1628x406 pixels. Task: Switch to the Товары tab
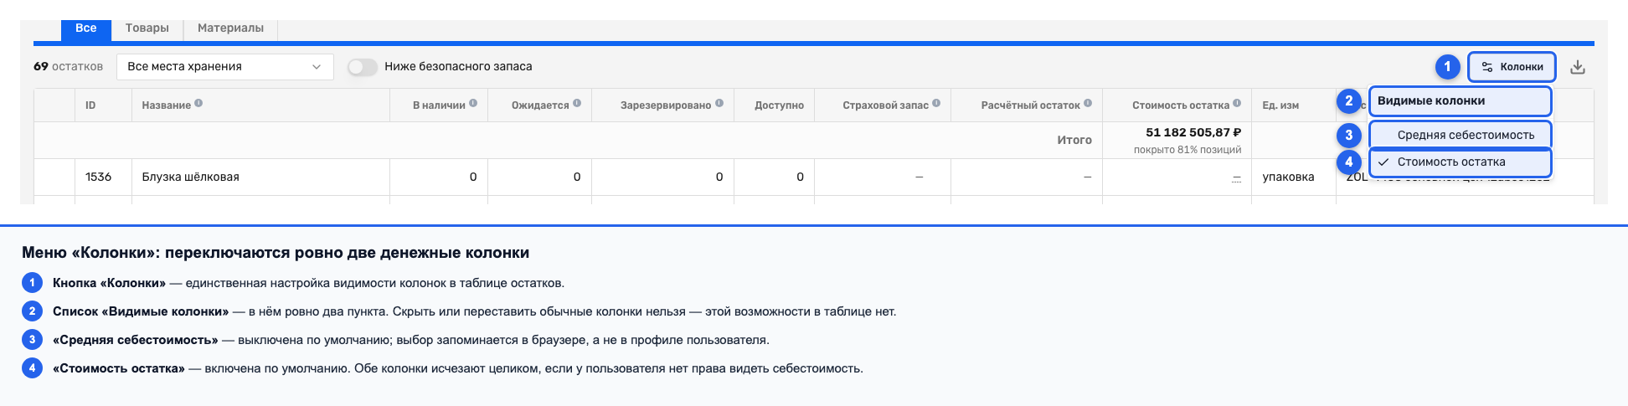tap(147, 28)
